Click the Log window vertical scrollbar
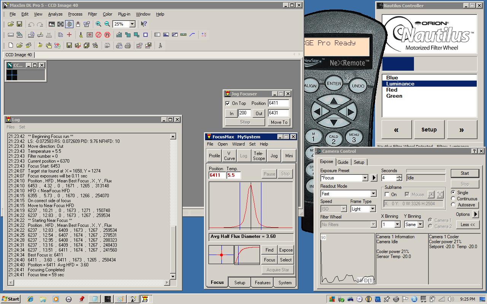The height and width of the screenshot is (304, 487). pos(173,207)
